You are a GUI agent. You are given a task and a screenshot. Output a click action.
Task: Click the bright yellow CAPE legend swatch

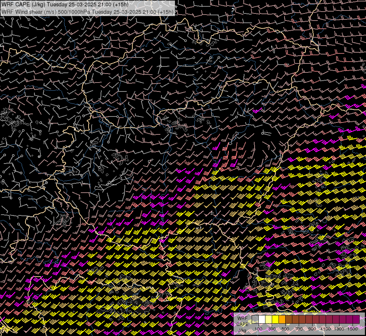tap(276, 320)
